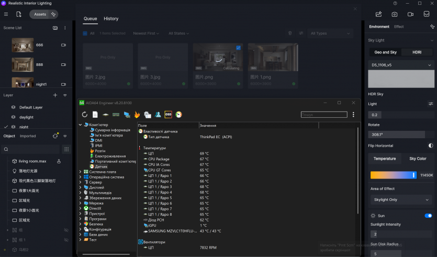This screenshot has height=257, width=437.
Task: Open the hamburger menu in D5
Action: [x=6, y=14]
